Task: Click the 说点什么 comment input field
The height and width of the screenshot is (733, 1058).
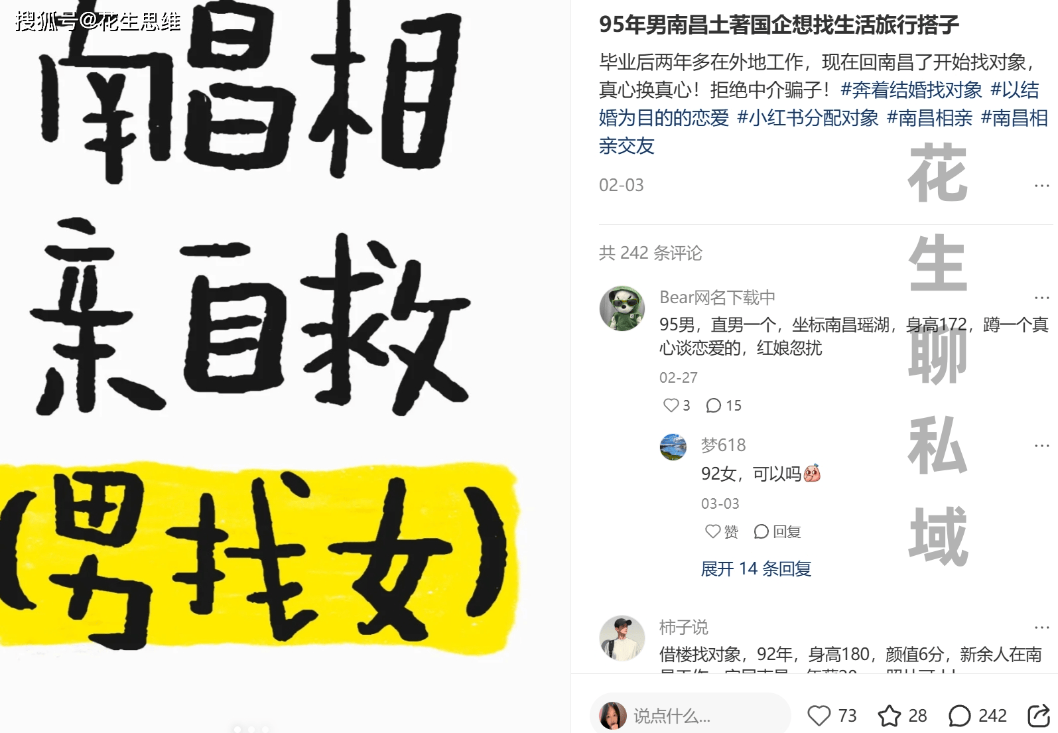Action: point(690,716)
